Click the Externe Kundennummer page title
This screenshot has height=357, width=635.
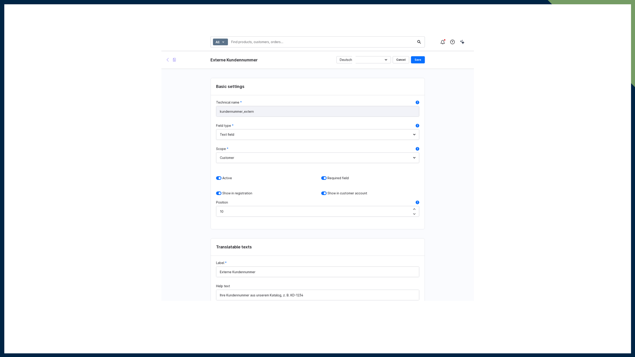(x=234, y=60)
